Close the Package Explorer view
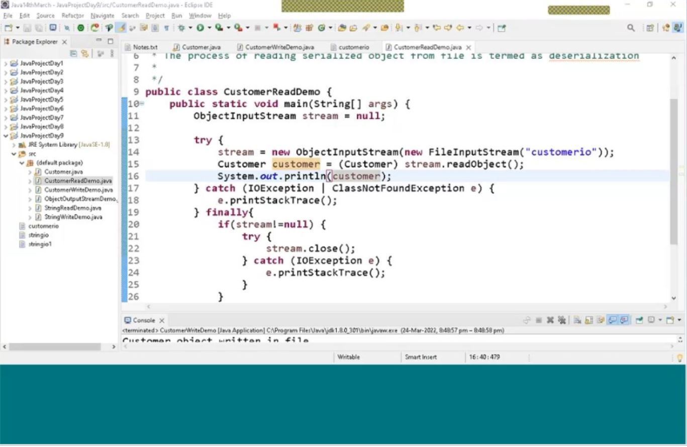 pos(64,42)
